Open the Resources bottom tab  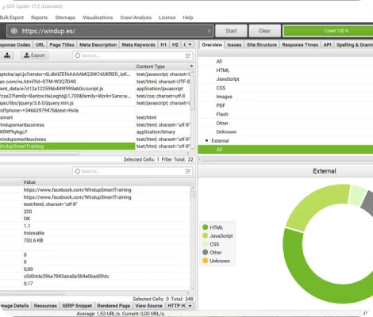point(45,306)
